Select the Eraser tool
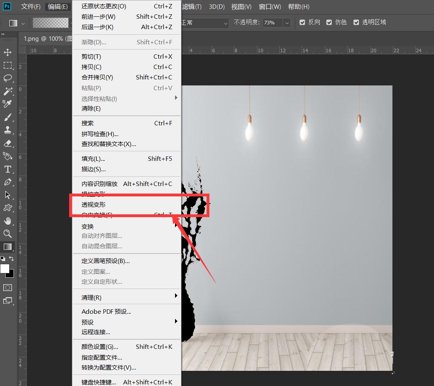The width and height of the screenshot is (434, 386). click(x=8, y=143)
